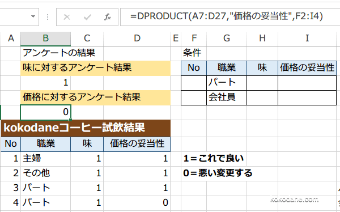The width and height of the screenshot is (340, 212).
Task: Click the 職業 header in criteria table
Action: tap(227, 68)
